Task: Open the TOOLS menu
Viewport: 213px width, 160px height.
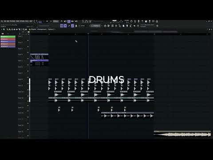Action: click(x=27, y=21)
